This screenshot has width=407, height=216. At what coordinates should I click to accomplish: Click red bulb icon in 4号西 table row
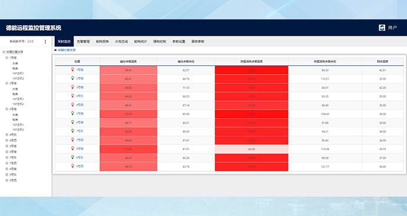(x=72, y=104)
